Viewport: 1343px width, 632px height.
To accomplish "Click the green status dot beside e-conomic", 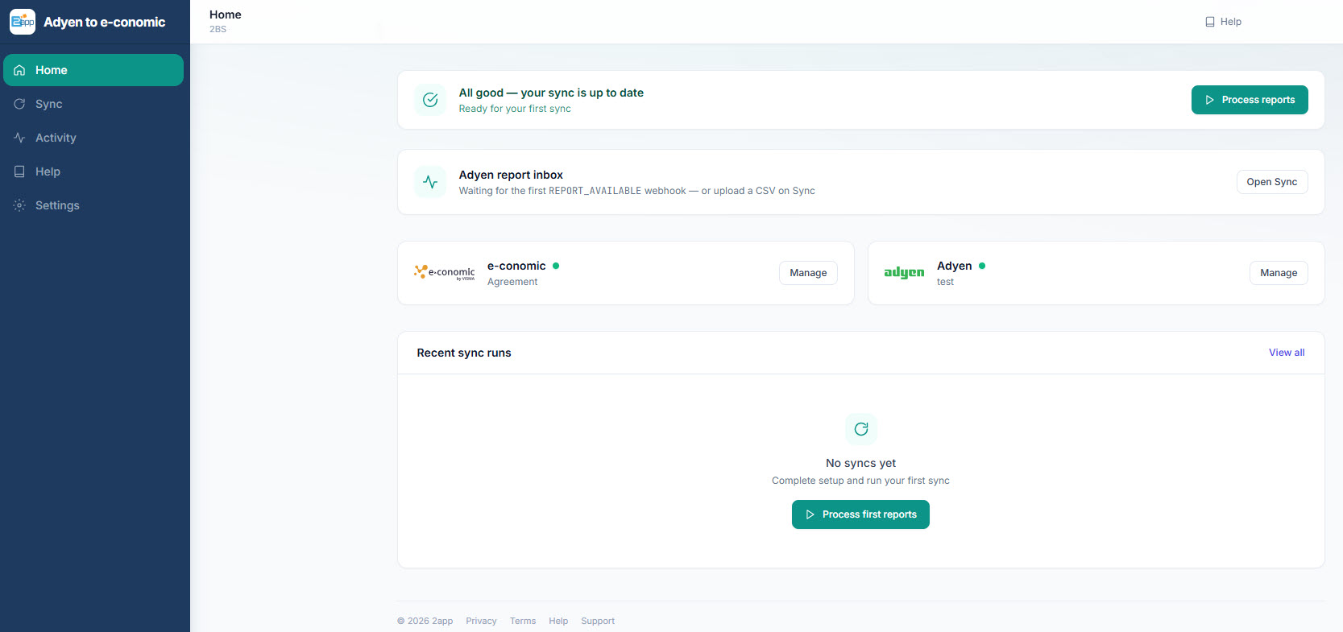I will click(556, 266).
